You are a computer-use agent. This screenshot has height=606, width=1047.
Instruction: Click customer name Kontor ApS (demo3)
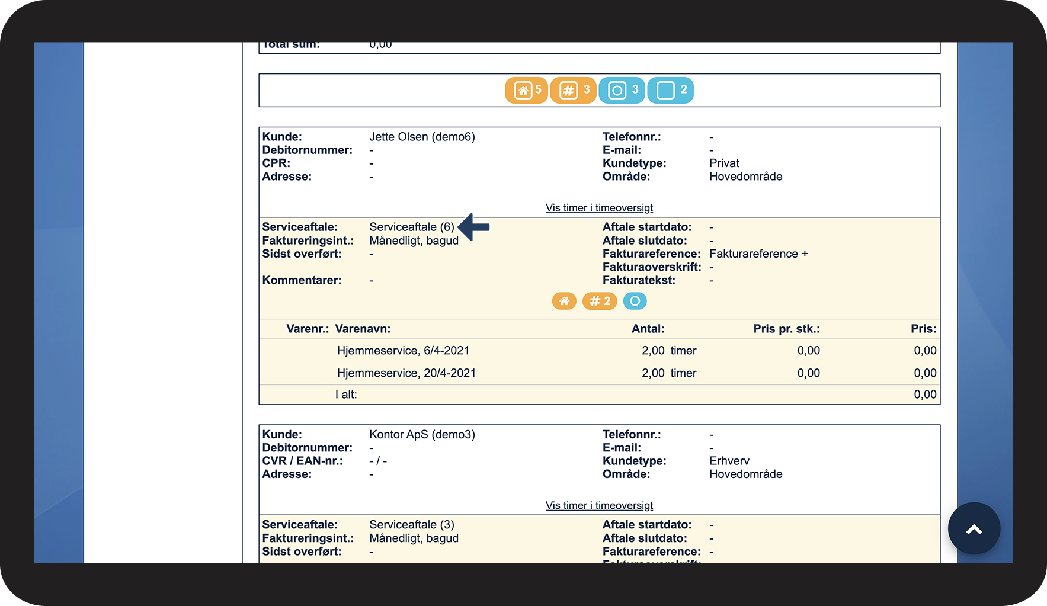pyautogui.click(x=422, y=435)
